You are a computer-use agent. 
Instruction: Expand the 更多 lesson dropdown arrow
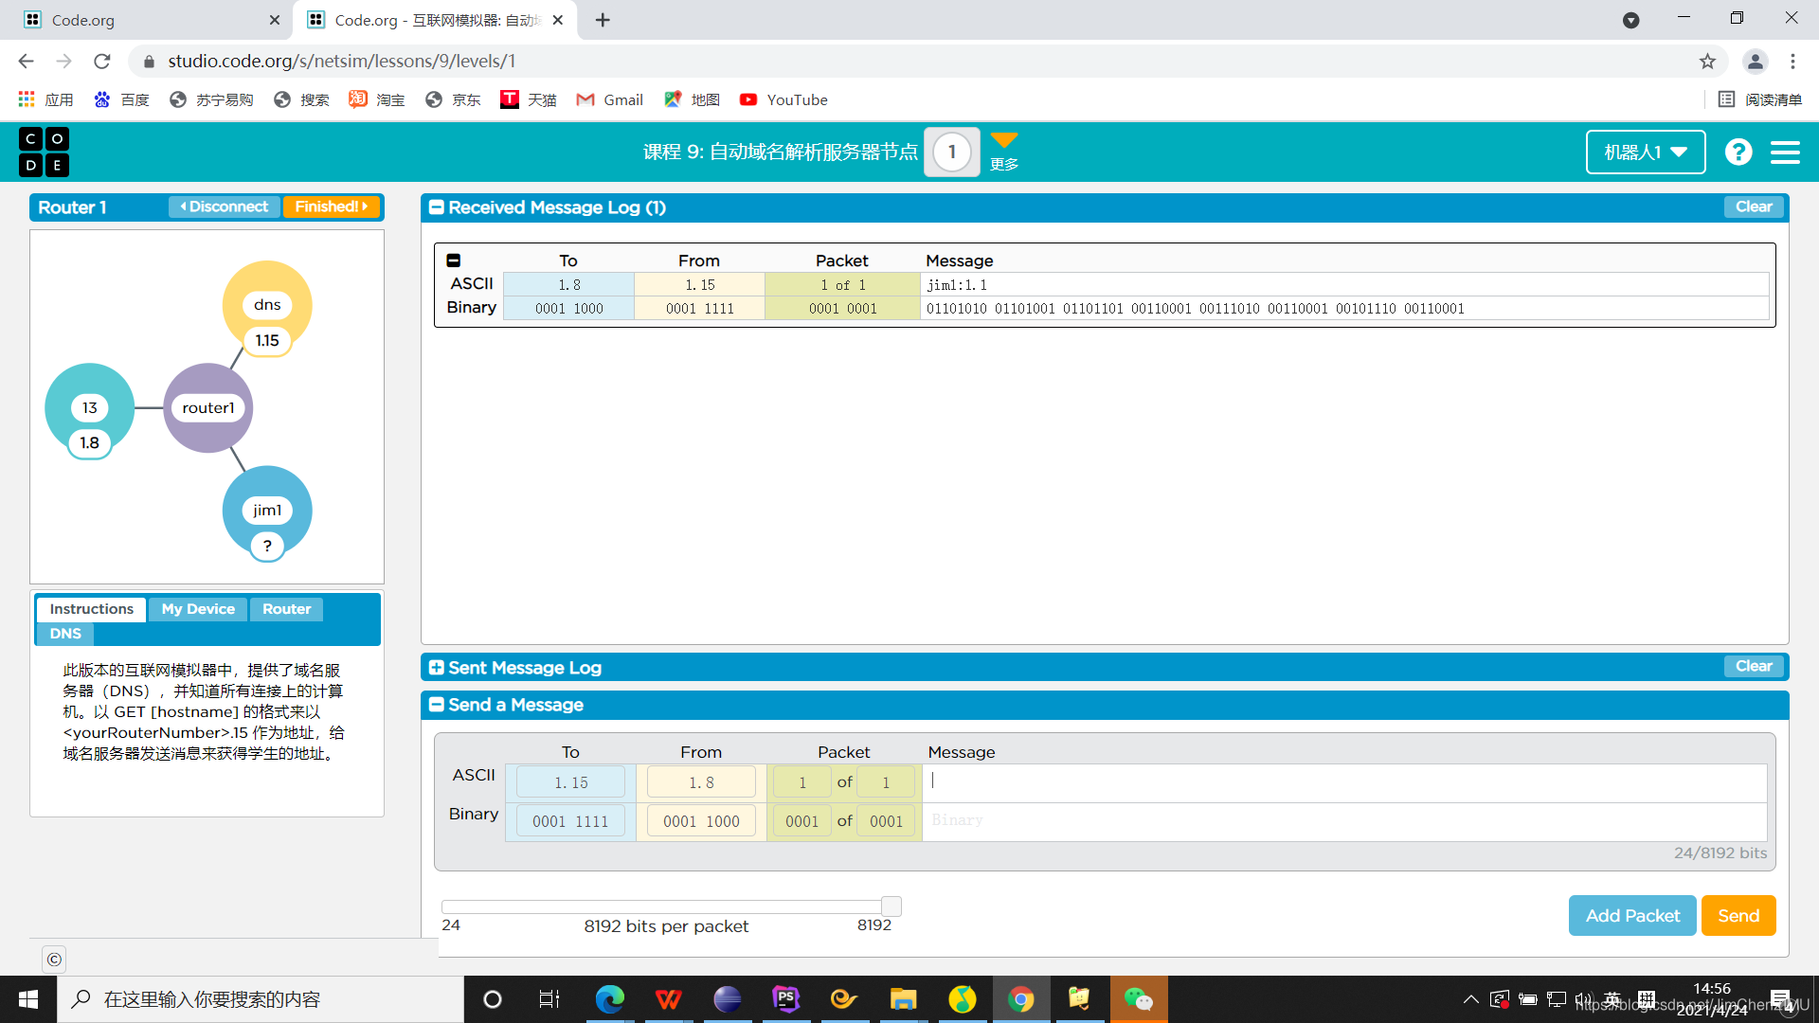tap(1003, 141)
